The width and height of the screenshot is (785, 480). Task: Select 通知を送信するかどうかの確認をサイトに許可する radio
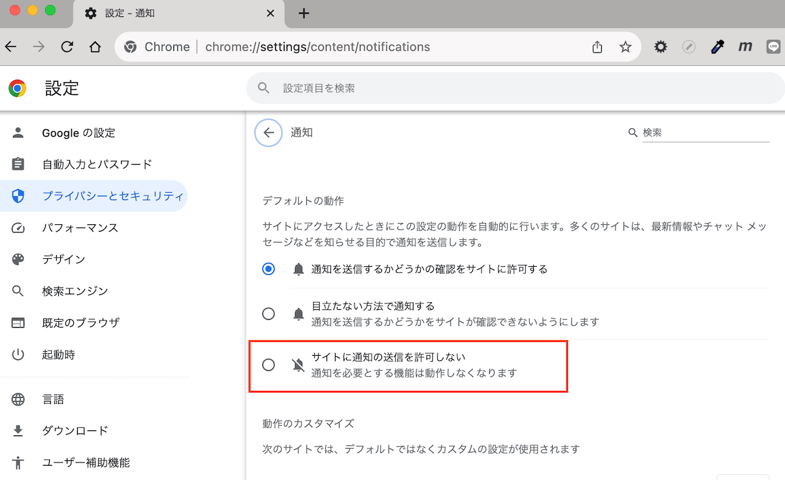click(268, 269)
